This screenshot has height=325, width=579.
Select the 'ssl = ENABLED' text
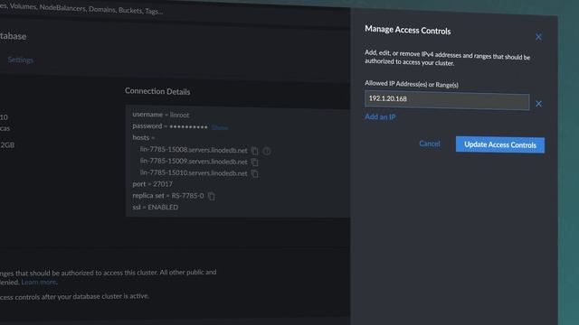point(155,207)
